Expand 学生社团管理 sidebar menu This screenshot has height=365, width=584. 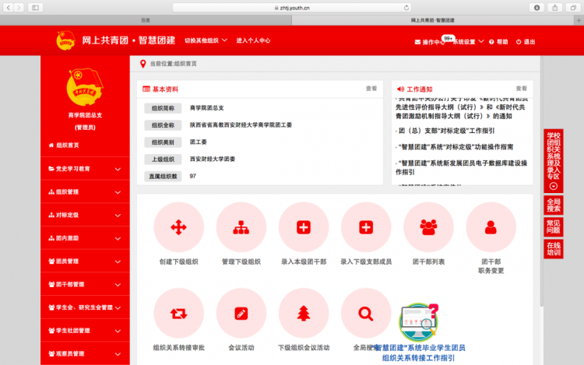[x=85, y=331]
